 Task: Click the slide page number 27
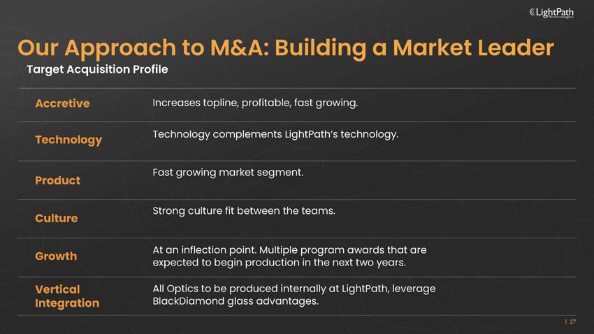[572, 322]
